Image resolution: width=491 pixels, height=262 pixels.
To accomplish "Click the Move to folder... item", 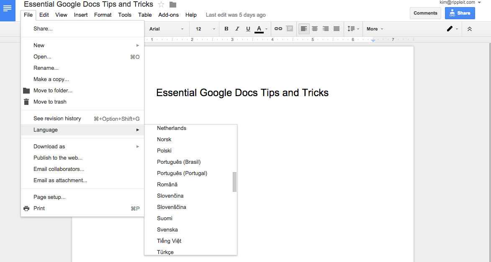I will pyautogui.click(x=82, y=90).
